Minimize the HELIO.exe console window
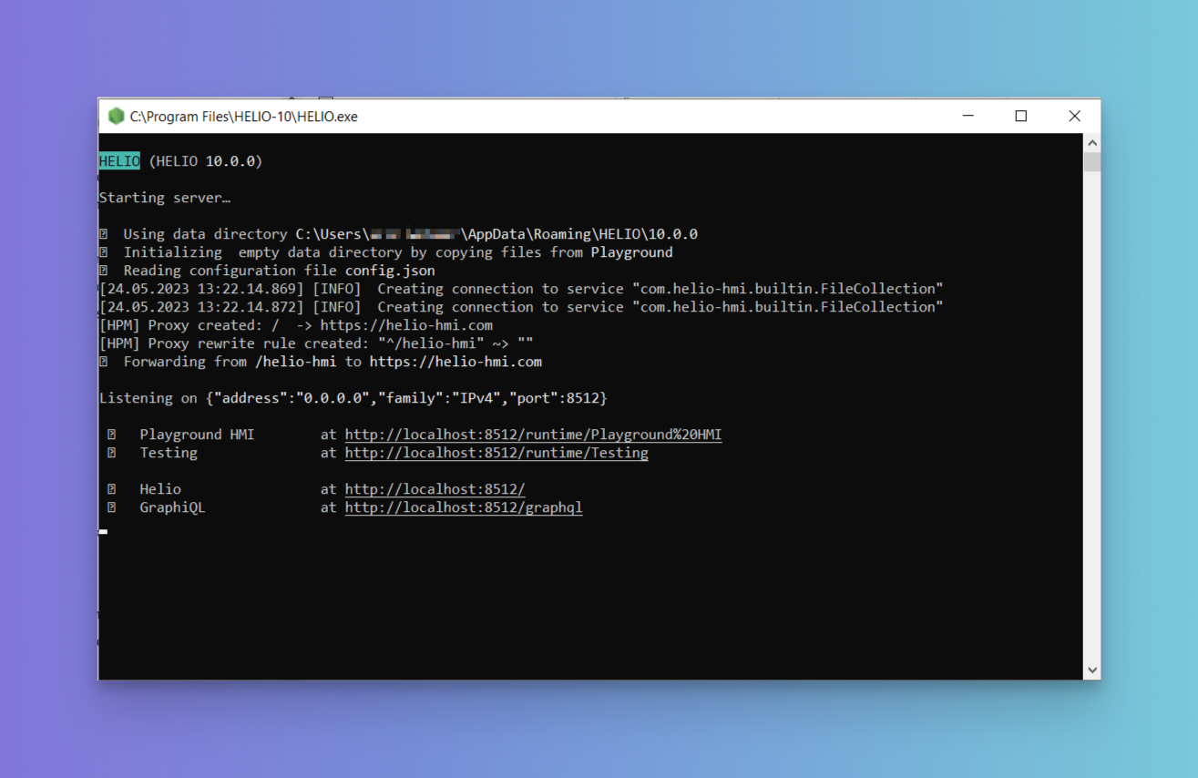Screen dimensions: 1198x778 (968, 117)
